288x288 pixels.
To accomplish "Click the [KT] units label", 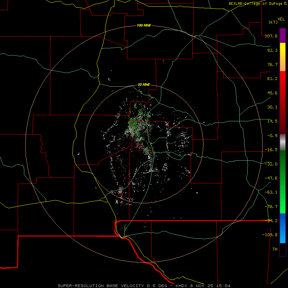I will (x=273, y=22).
